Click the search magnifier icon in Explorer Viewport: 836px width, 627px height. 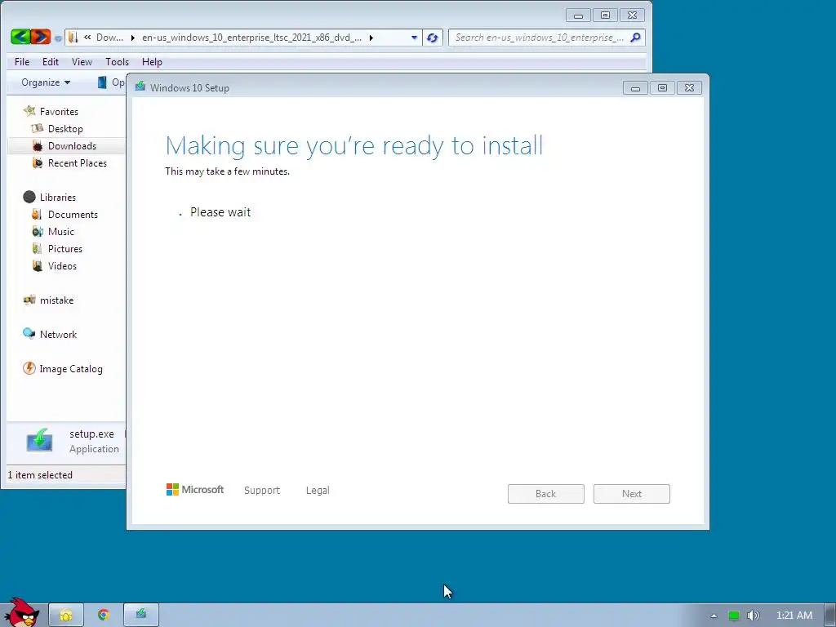point(635,38)
